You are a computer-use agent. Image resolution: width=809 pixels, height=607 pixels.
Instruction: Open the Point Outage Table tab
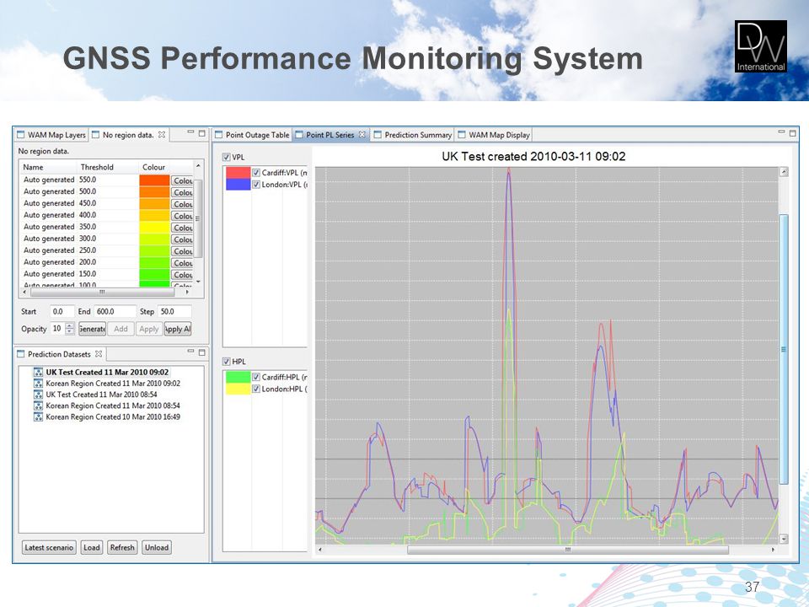point(252,135)
